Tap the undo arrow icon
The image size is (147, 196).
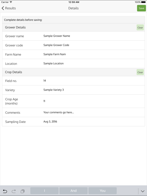[x=5, y=191]
